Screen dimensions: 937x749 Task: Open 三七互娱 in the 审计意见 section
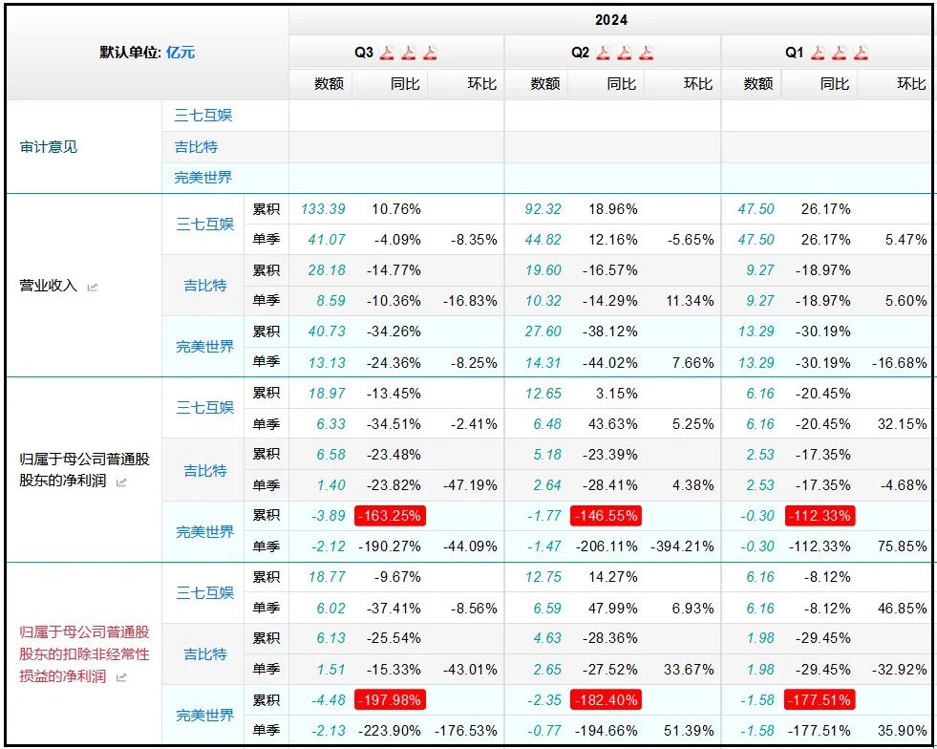[x=203, y=116]
